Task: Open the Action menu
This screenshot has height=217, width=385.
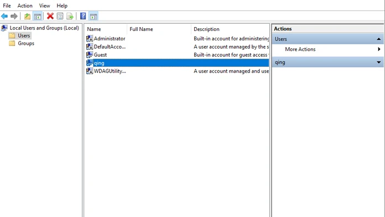Action: (25, 6)
